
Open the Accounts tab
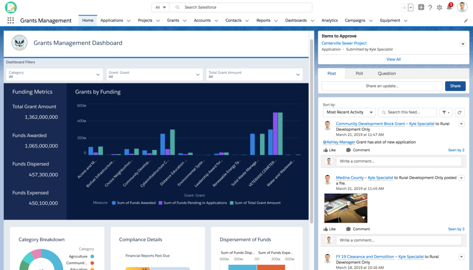pyautogui.click(x=202, y=20)
